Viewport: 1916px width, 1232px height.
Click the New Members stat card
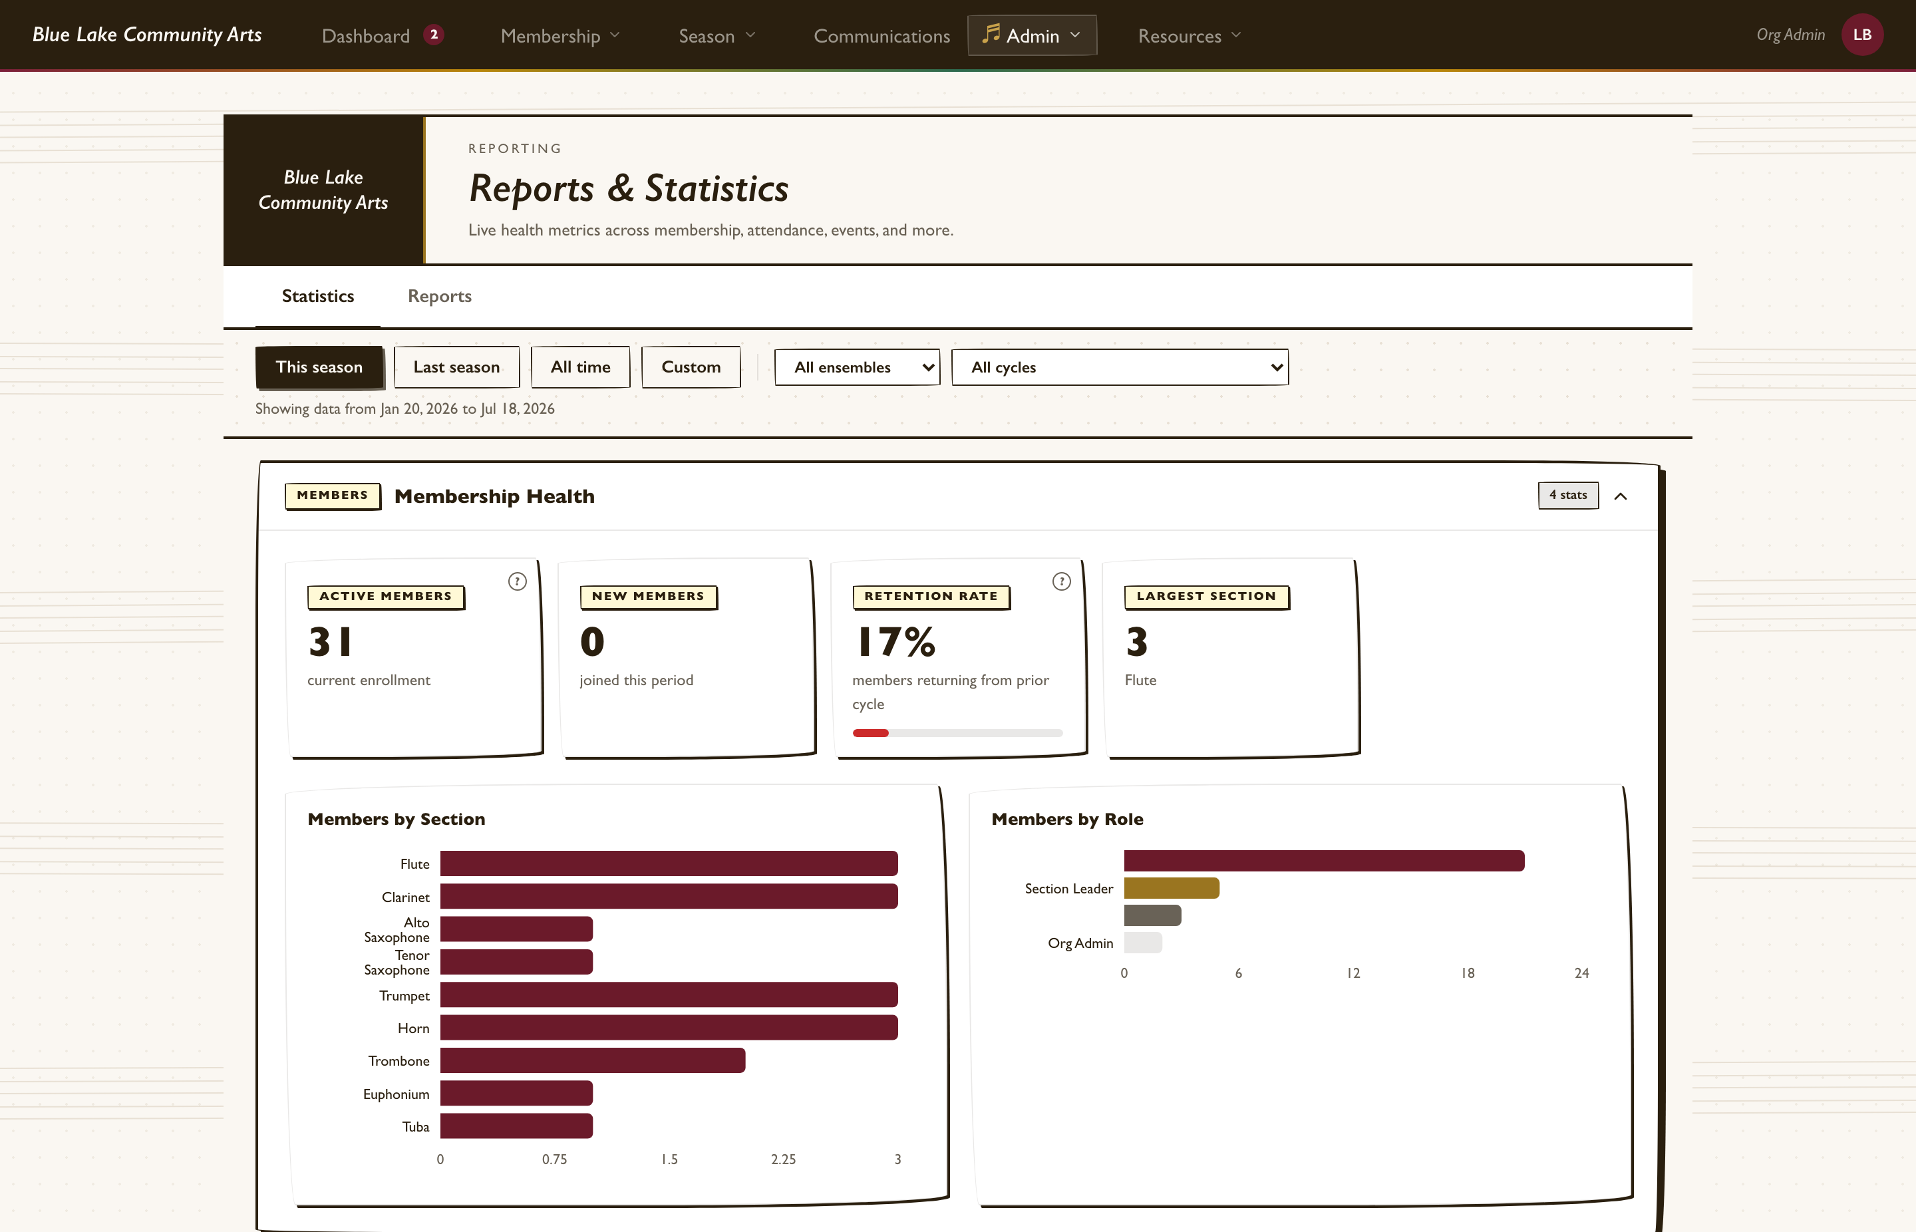coord(687,658)
